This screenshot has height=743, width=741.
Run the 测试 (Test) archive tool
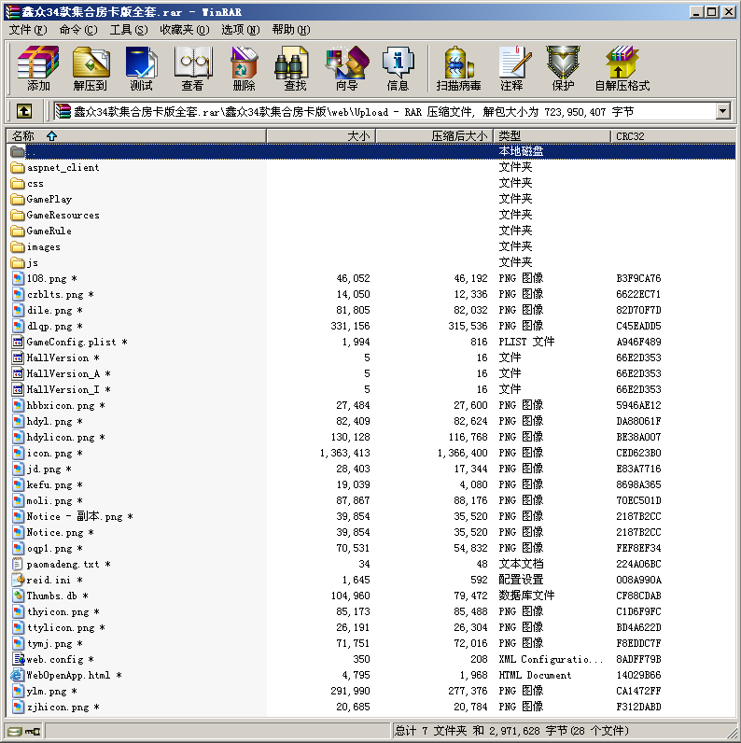pos(141,69)
